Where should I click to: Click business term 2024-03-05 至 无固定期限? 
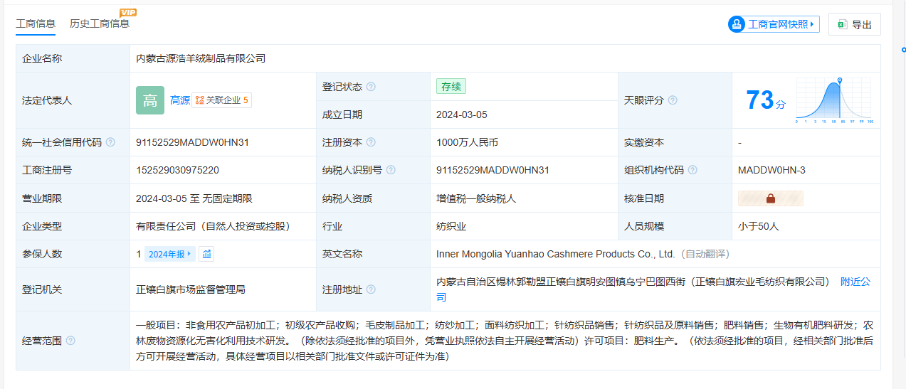[194, 198]
